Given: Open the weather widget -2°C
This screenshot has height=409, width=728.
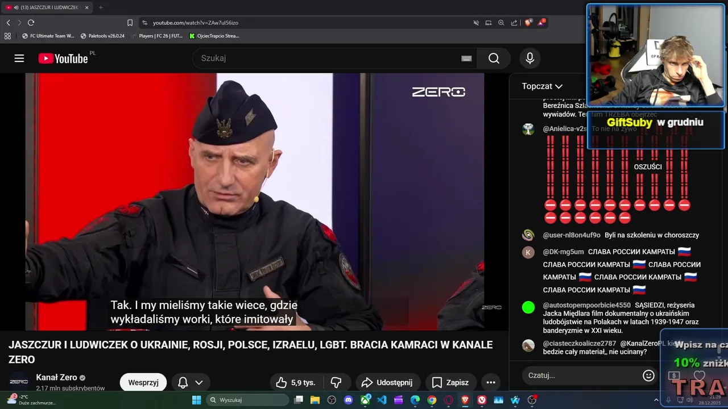Looking at the screenshot, I should point(31,400).
